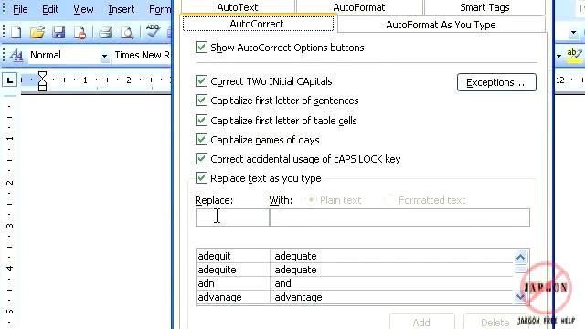Image resolution: width=585 pixels, height=329 pixels.
Task: Select the AutoCorrect tab
Action: [x=258, y=24]
